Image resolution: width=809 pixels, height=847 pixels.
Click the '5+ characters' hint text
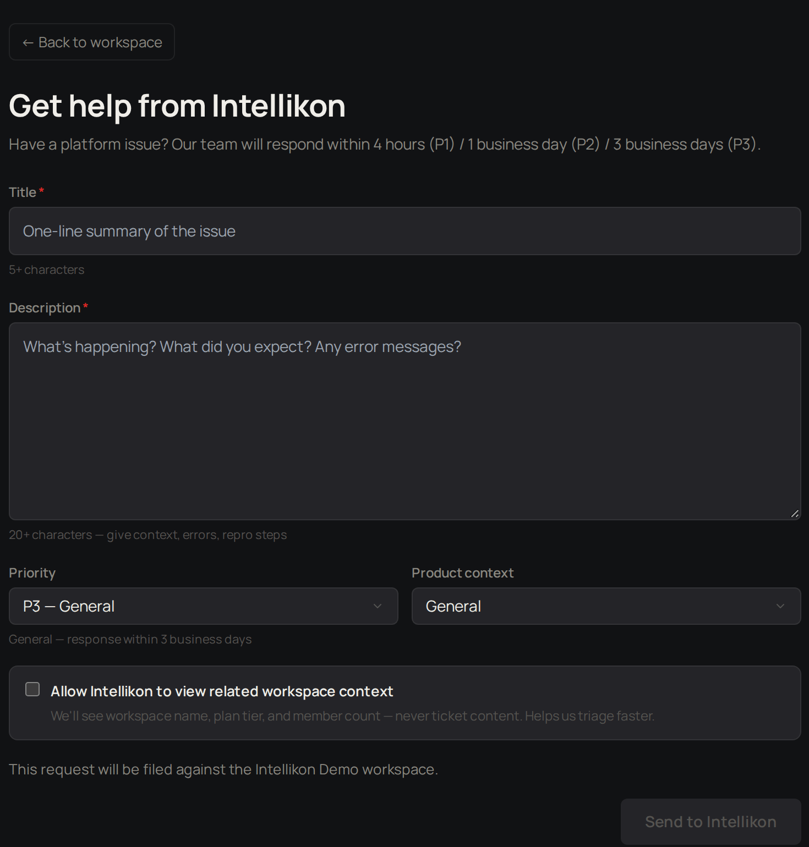click(x=47, y=269)
